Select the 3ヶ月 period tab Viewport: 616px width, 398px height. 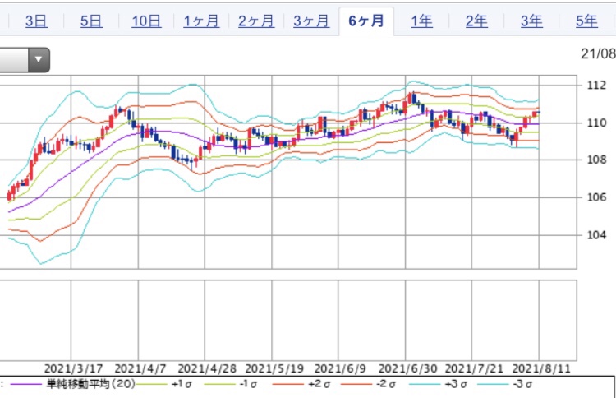(311, 21)
